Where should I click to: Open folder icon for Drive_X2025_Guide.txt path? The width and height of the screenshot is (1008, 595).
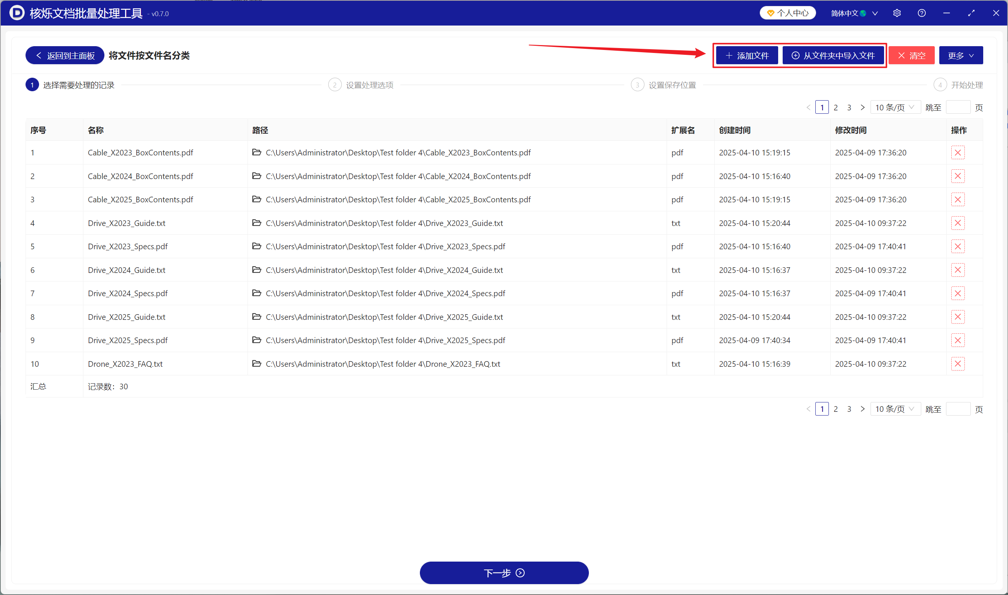(x=257, y=317)
